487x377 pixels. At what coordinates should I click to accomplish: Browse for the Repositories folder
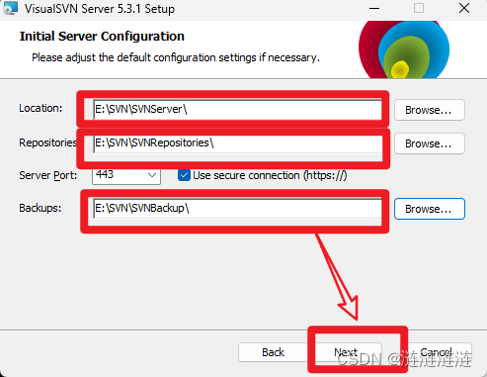coord(430,143)
